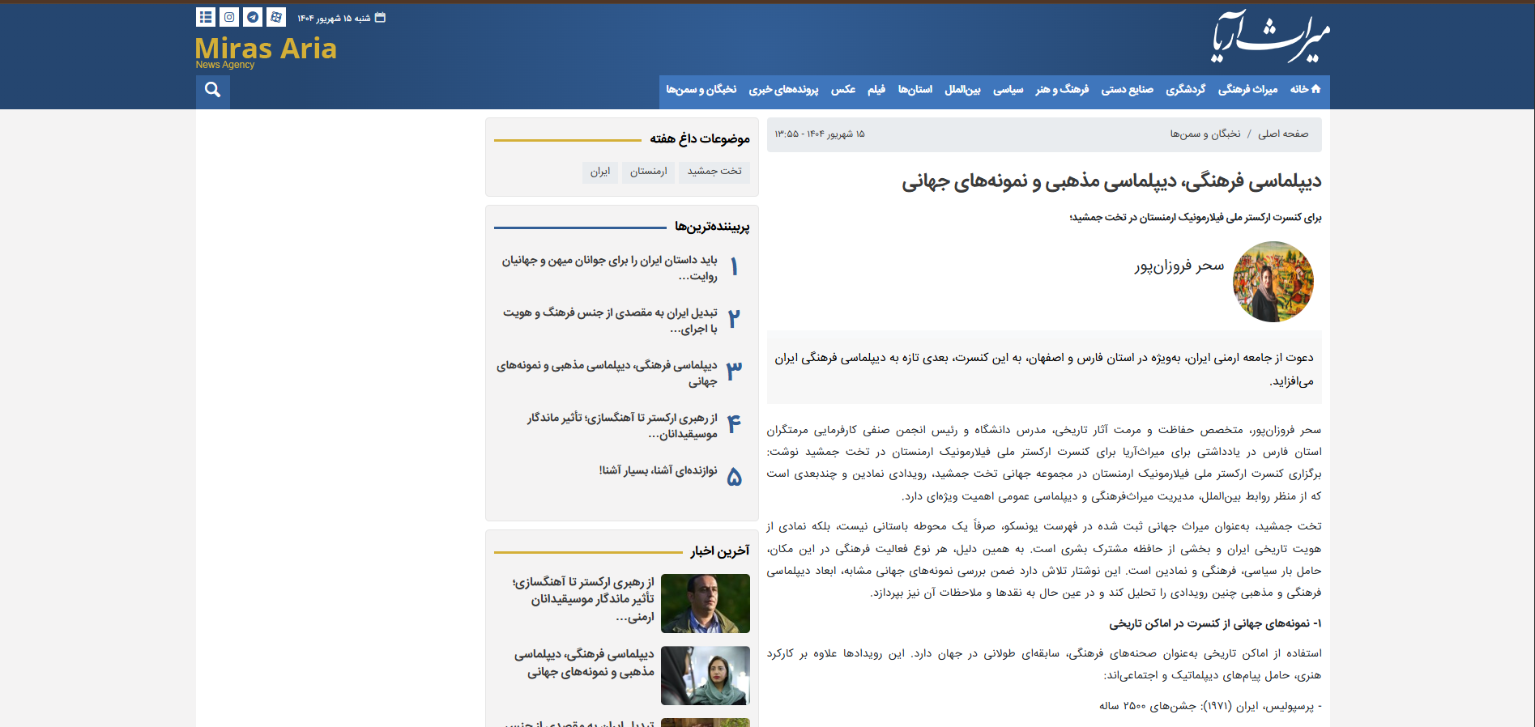The width and height of the screenshot is (1535, 727).
Task: Open the Aparat icon in header
Action: [x=276, y=17]
